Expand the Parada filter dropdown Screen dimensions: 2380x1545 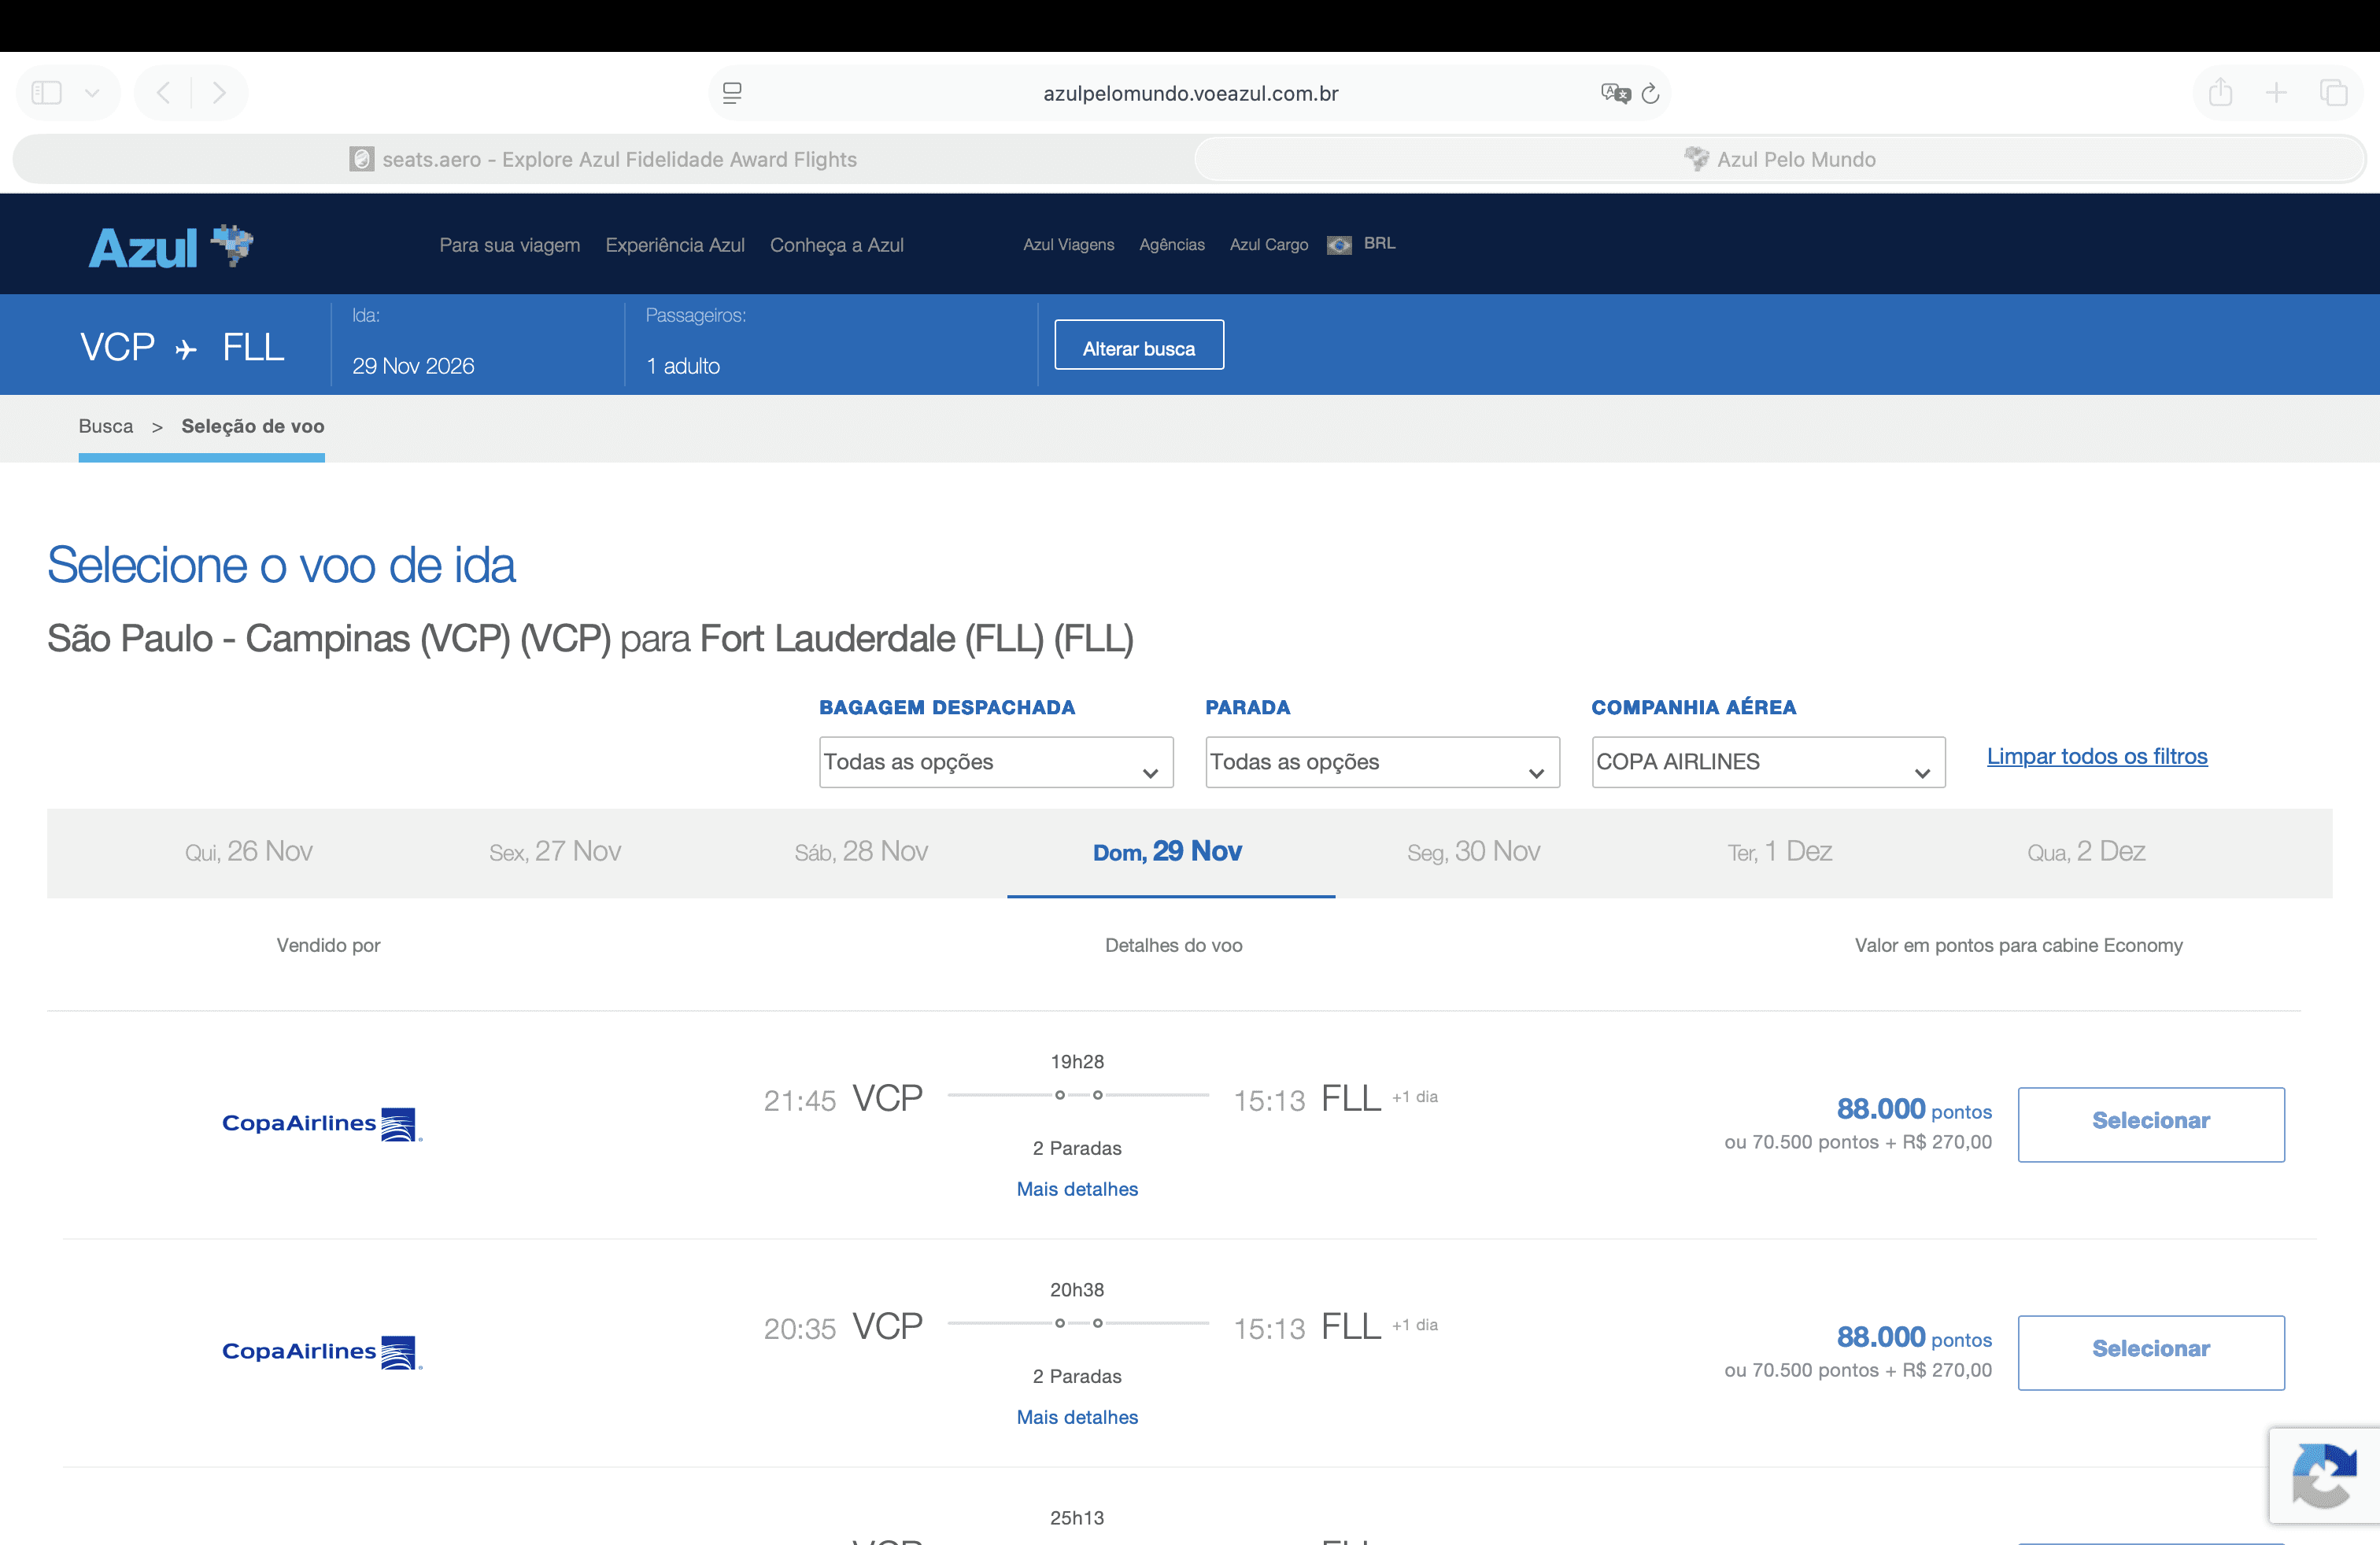(x=1382, y=761)
